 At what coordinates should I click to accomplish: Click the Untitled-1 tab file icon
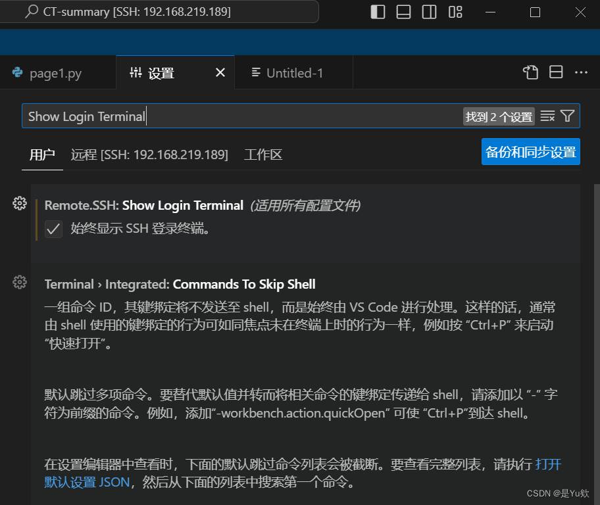[256, 72]
